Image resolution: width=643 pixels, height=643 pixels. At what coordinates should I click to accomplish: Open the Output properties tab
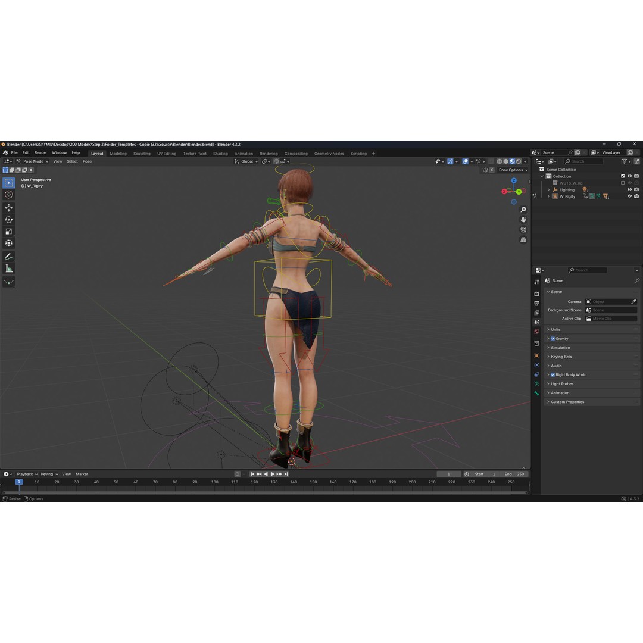536,303
